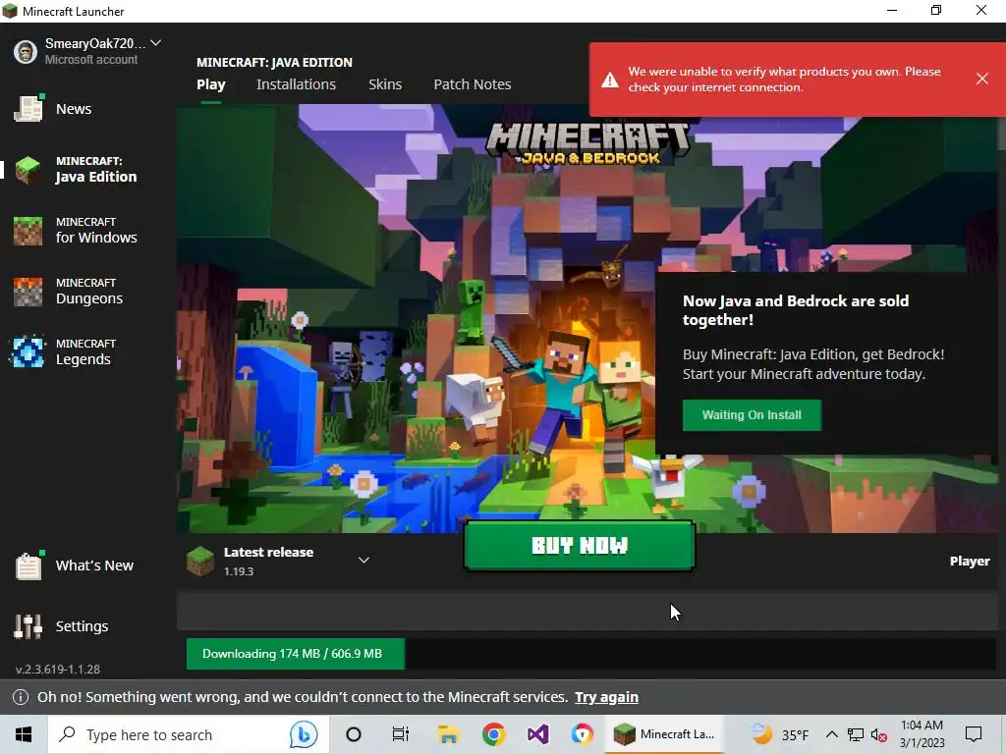Open Minecraft Legends icon in sidebar
The image size is (1006, 754).
tap(28, 352)
